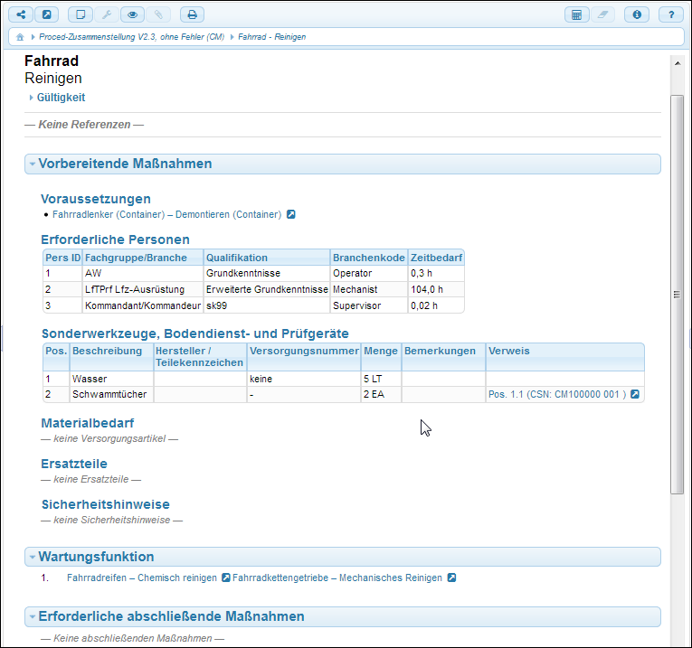
Task: Click the 2 EA quantity cell
Action: [x=382, y=395]
